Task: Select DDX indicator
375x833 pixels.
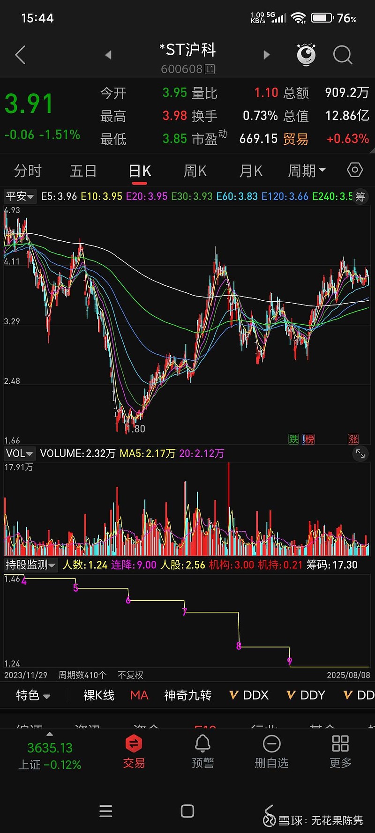Action: coord(249,695)
